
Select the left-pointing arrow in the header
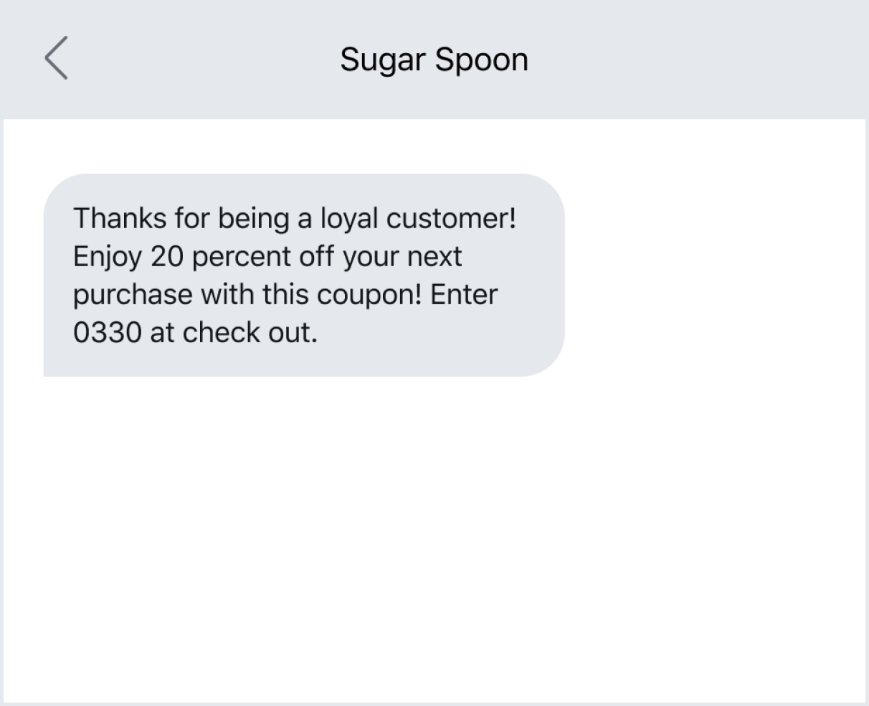point(57,59)
